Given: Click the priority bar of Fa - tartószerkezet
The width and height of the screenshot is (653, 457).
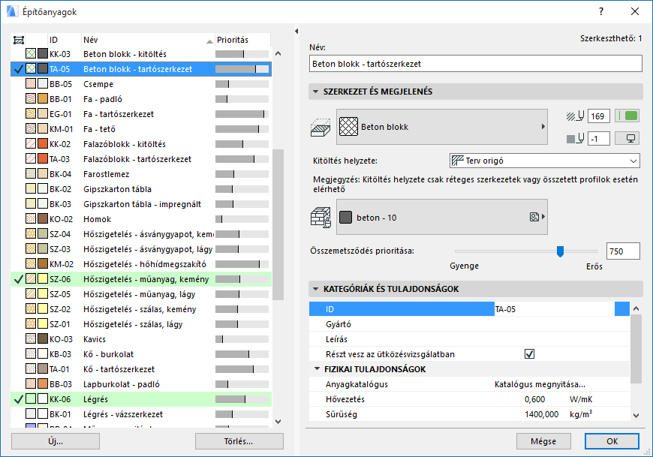Looking at the screenshot, I should coord(242,114).
